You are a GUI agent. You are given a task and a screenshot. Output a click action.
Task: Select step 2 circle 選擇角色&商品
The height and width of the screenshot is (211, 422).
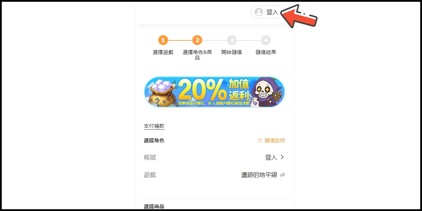click(197, 40)
